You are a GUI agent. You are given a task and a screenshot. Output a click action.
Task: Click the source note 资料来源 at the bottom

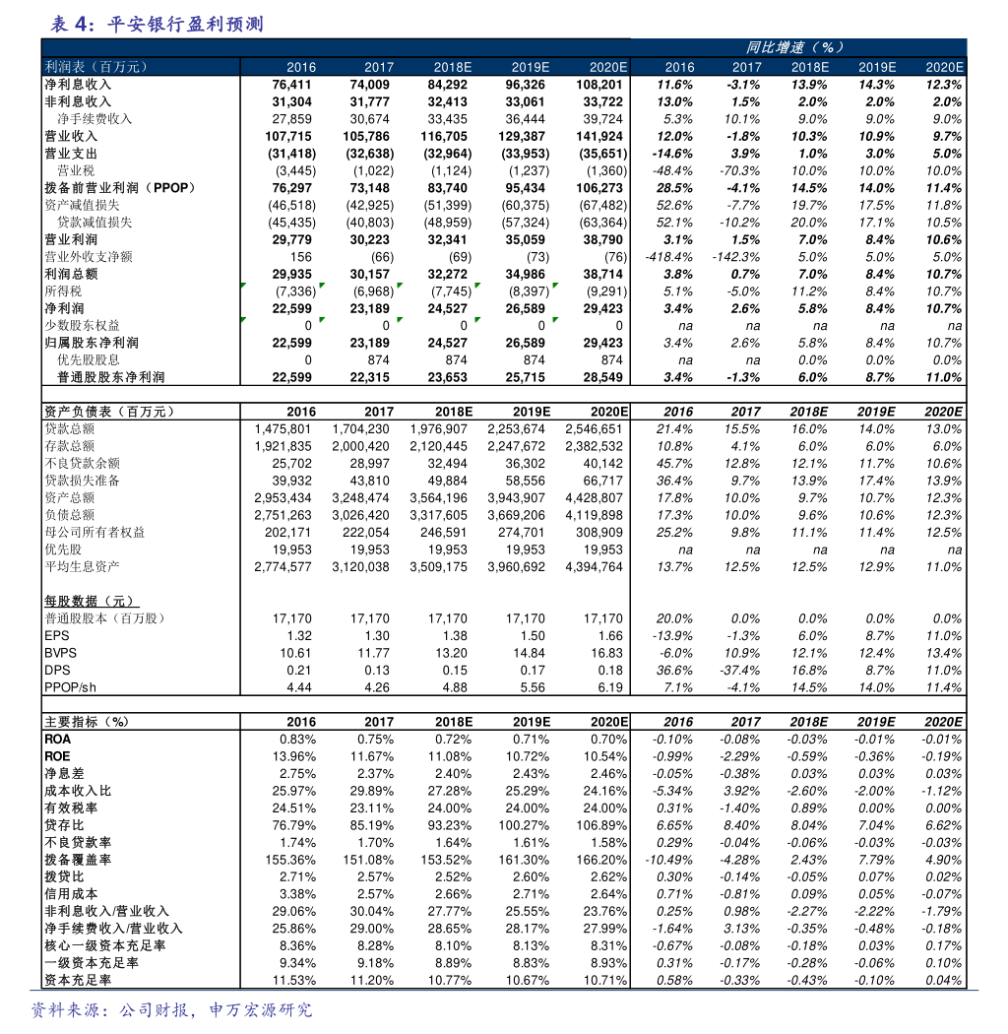click(171, 1010)
